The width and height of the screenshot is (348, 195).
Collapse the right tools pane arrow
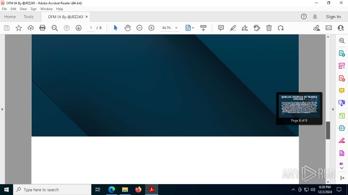tap(333, 109)
